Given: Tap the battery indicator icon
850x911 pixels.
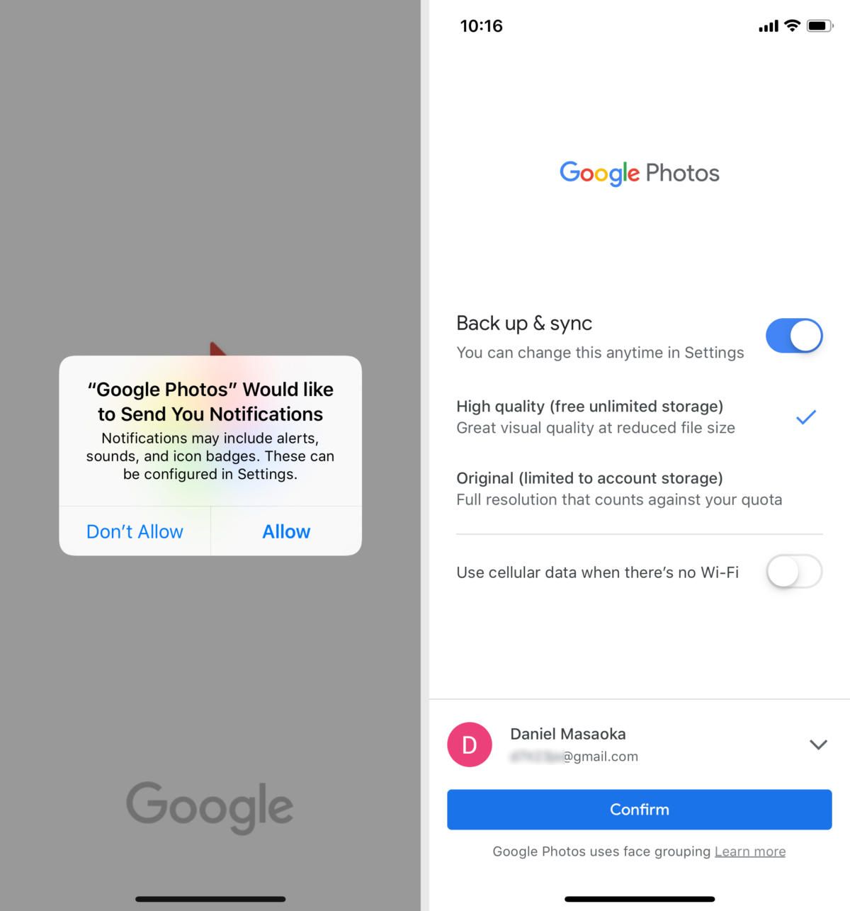Looking at the screenshot, I should [x=820, y=26].
